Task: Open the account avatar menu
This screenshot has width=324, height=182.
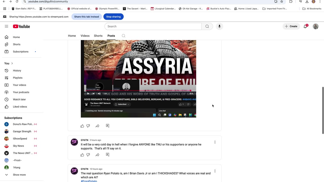Action: click(316, 26)
